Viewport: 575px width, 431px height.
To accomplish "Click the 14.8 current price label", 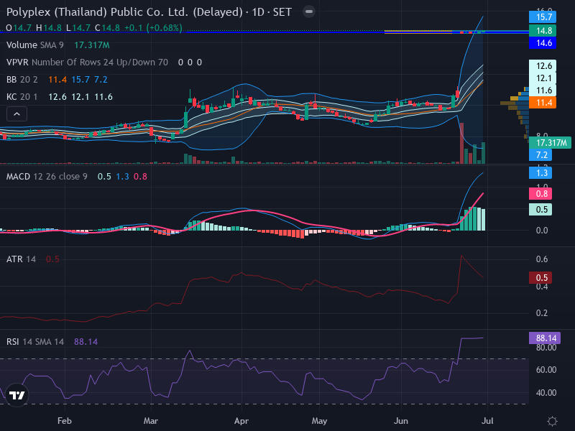I will click(x=543, y=30).
